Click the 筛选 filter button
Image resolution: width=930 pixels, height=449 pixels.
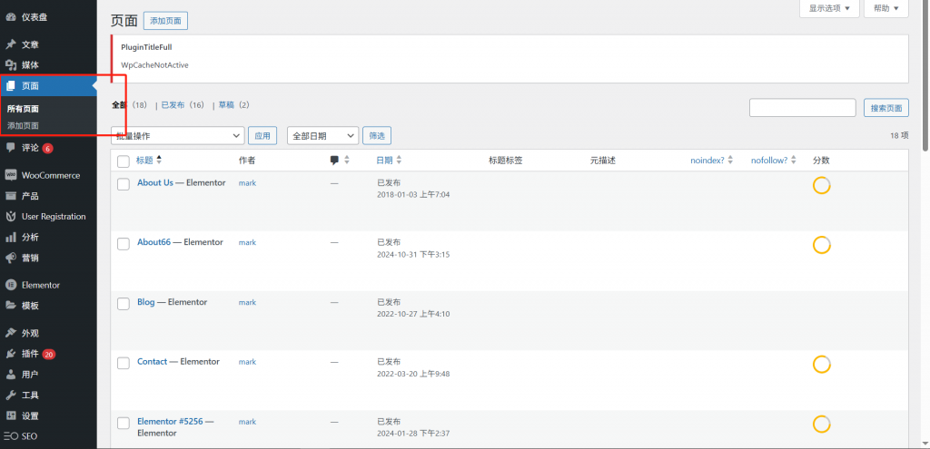[x=377, y=136]
